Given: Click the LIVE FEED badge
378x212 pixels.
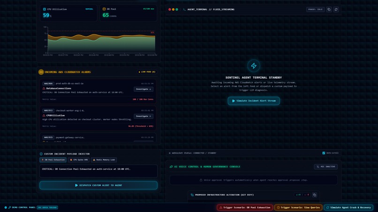Looking at the screenshot, I should pos(147,72).
